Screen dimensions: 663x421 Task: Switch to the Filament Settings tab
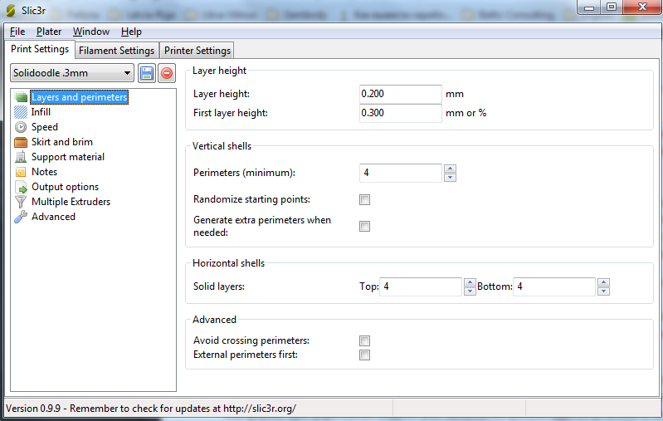click(116, 51)
